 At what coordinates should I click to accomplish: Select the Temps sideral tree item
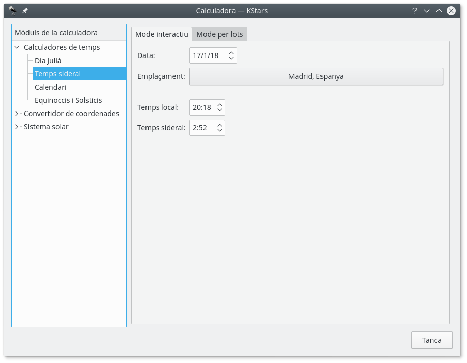click(x=57, y=74)
